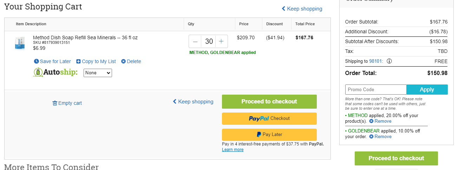Choose the PayPal Pay Later button
The height and width of the screenshot is (170, 465).
269,135
